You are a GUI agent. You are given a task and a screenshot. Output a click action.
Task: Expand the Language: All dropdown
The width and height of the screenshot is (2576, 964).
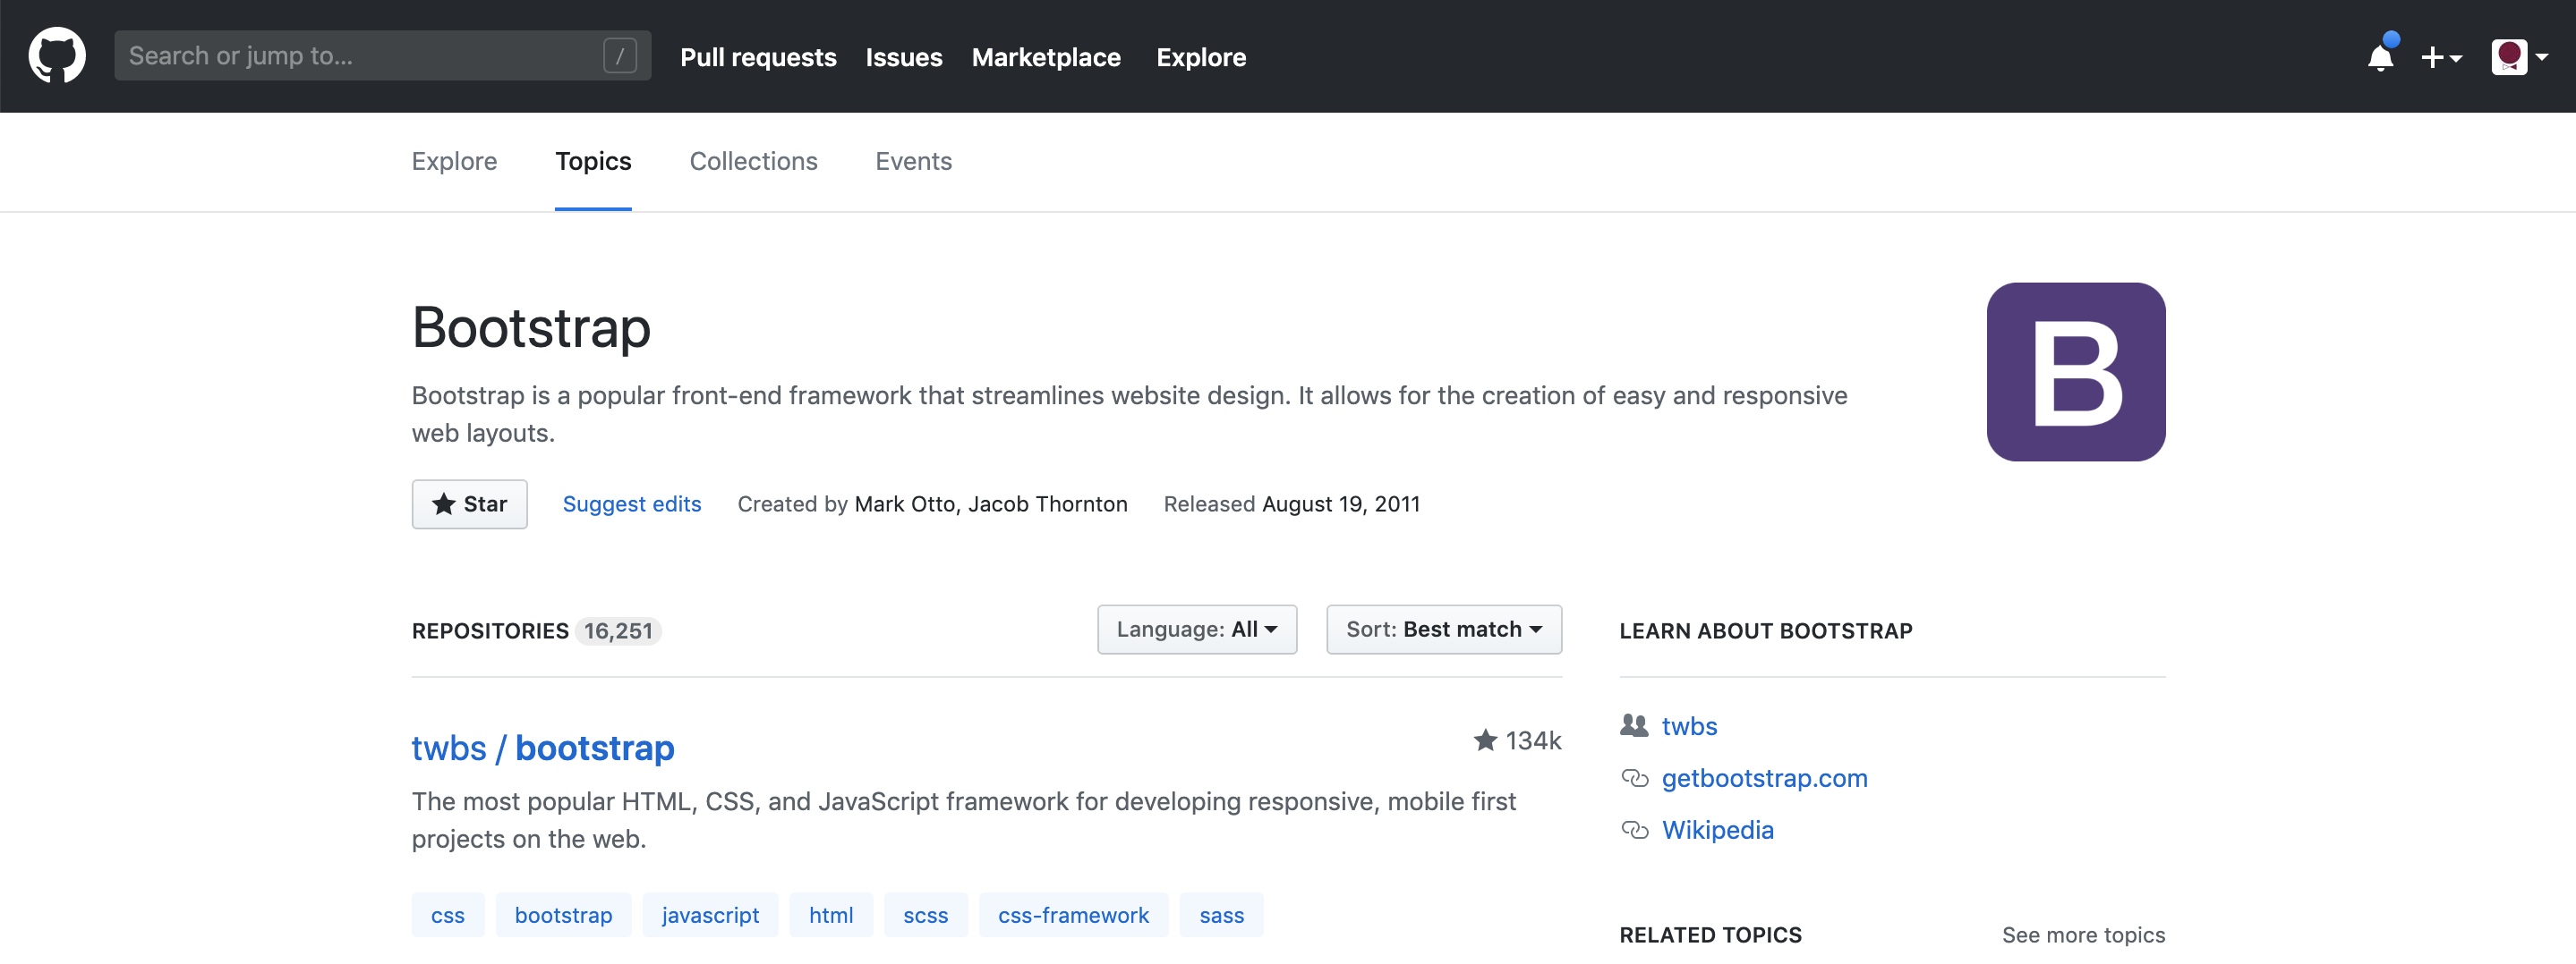tap(1196, 630)
